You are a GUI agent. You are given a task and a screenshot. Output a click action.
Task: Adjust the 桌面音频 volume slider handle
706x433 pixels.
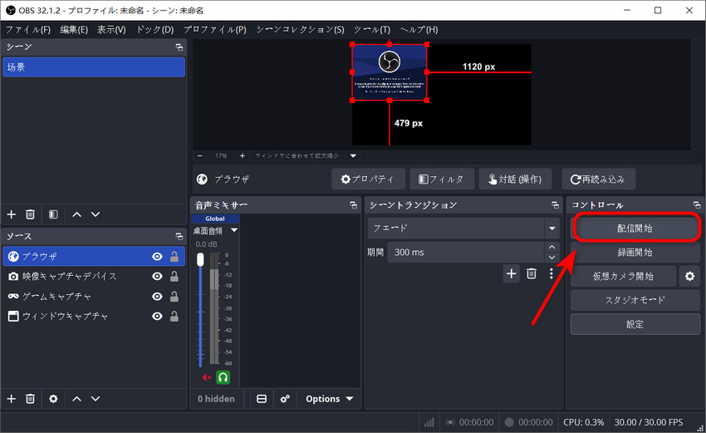pyautogui.click(x=200, y=259)
